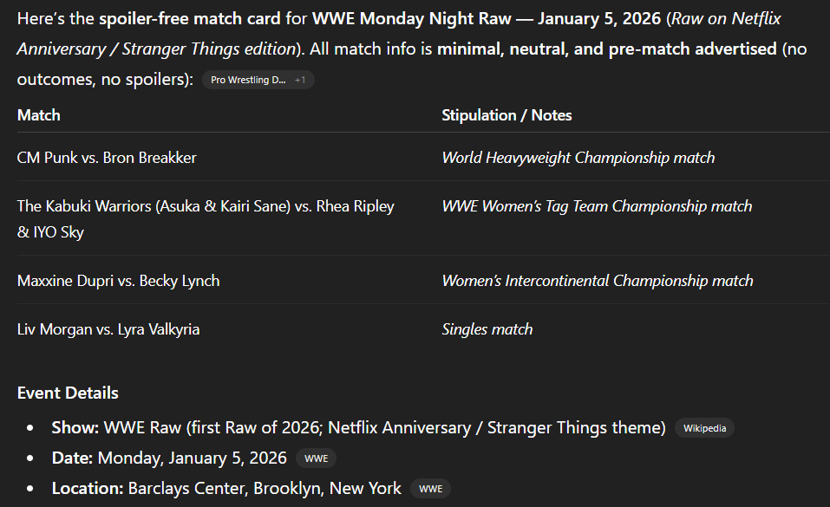830x507 pixels.
Task: Click the Monday, January 5, 2026 date text
Action: pyautogui.click(x=192, y=458)
